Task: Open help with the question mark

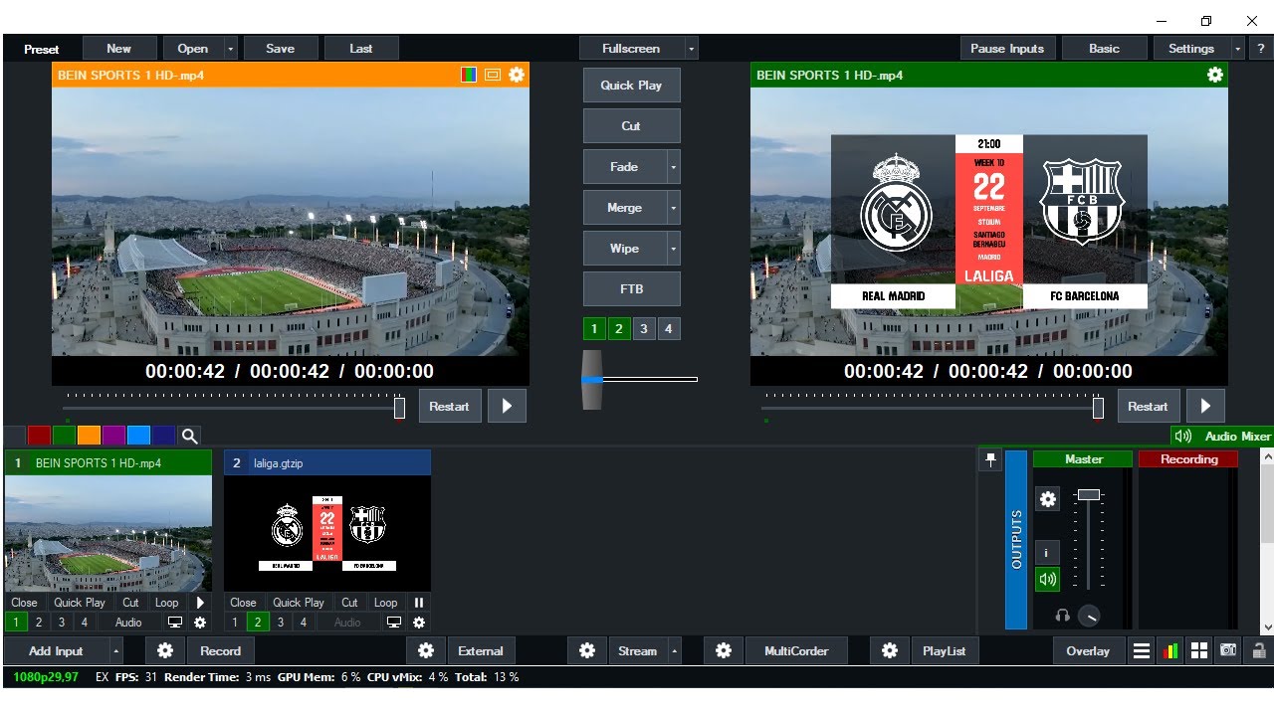Action: [x=1260, y=48]
